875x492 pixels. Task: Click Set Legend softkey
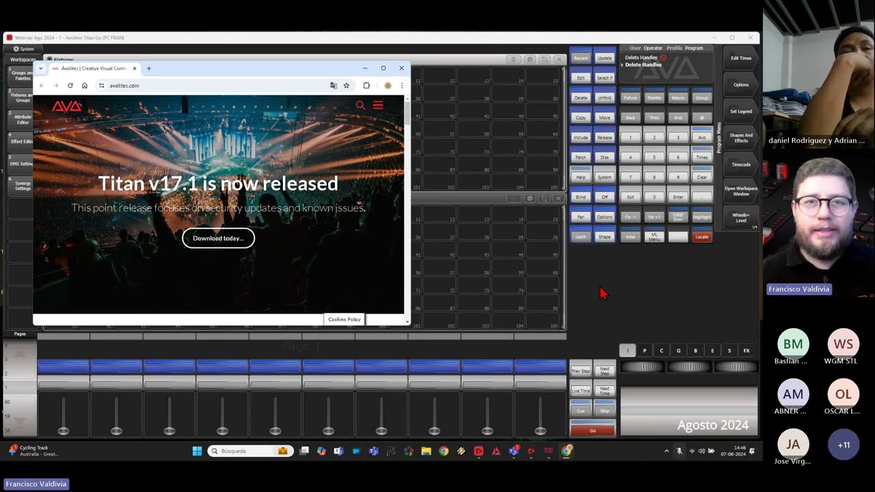click(x=741, y=111)
